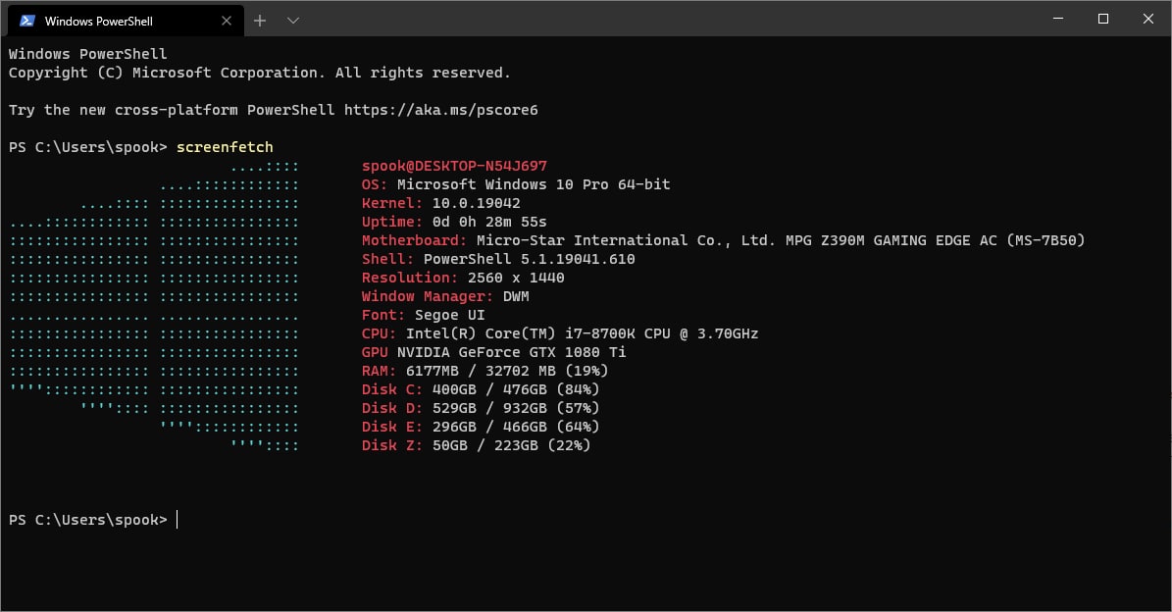Minimize the terminal window
1172x612 pixels.
[1057, 19]
